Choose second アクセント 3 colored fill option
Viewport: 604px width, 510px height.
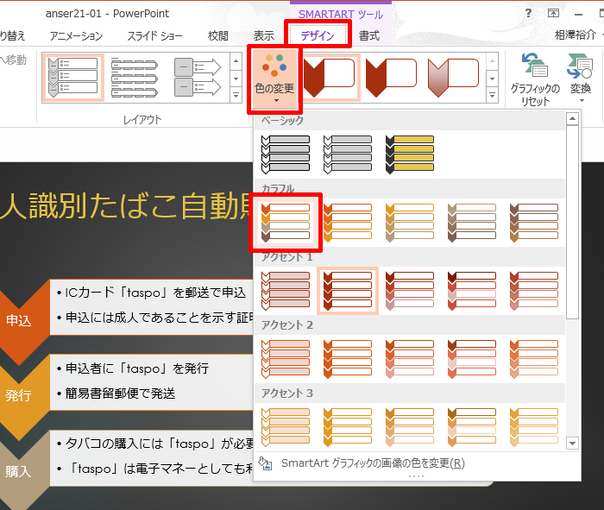point(348,427)
